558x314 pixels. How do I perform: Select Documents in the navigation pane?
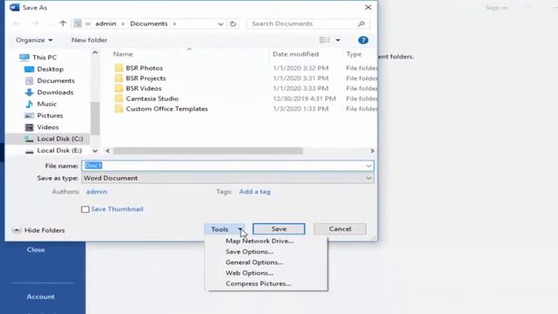56,81
